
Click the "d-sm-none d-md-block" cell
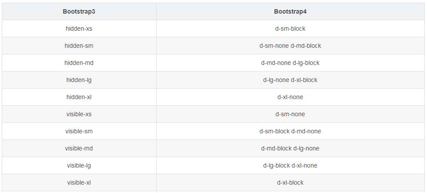tap(290, 46)
